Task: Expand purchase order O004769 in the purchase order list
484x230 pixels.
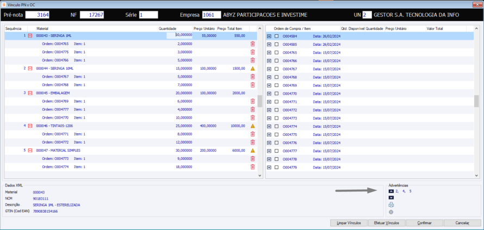Action: pyautogui.click(x=269, y=85)
